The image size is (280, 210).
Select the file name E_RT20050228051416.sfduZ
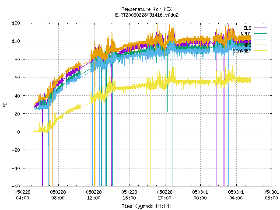click(x=147, y=15)
